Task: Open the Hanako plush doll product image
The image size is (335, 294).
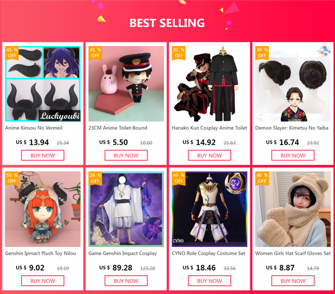Action: point(126,84)
